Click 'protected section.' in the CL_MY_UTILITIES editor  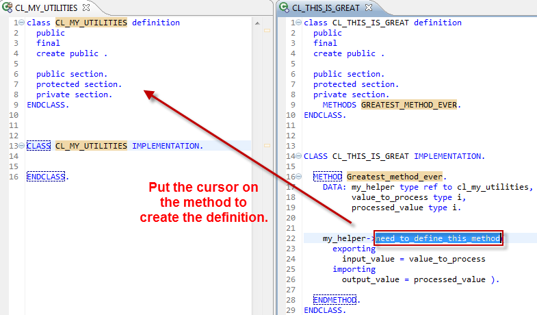[79, 84]
